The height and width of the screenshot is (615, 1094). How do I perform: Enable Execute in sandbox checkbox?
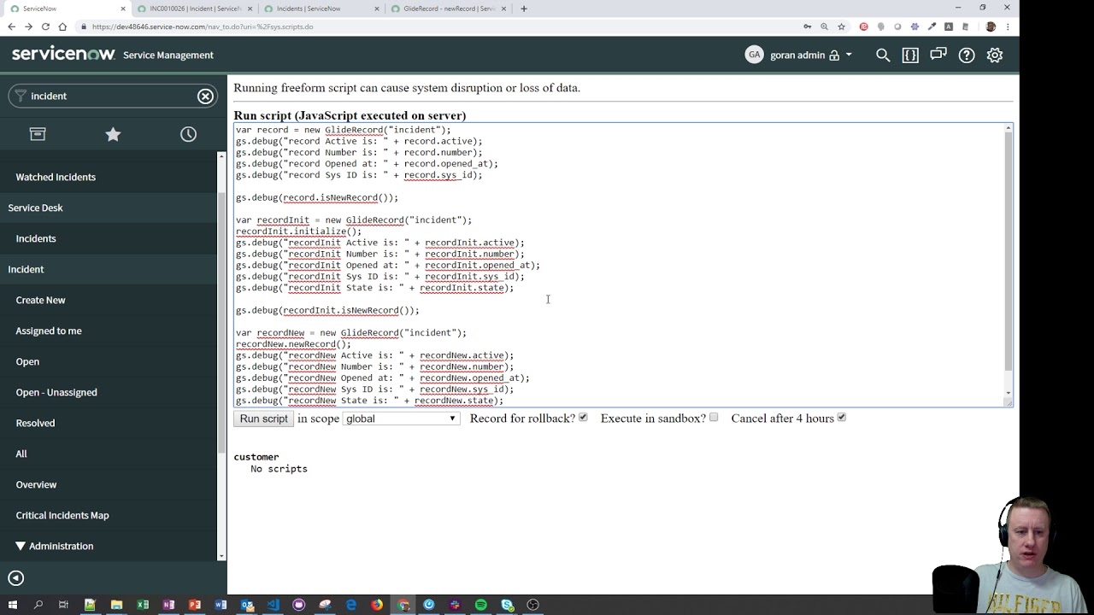pos(714,418)
